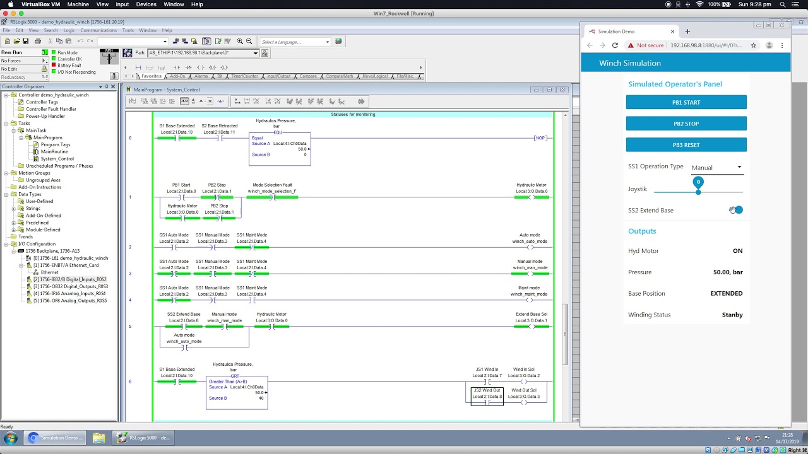Open the Machine menu in VirtualBox menu bar

[78, 4]
